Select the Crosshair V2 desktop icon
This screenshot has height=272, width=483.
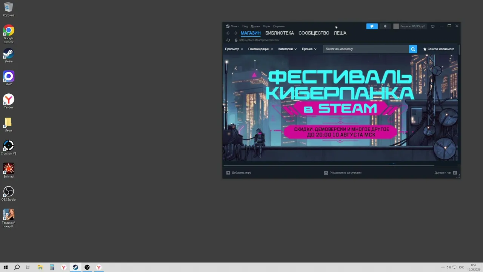tap(8, 148)
